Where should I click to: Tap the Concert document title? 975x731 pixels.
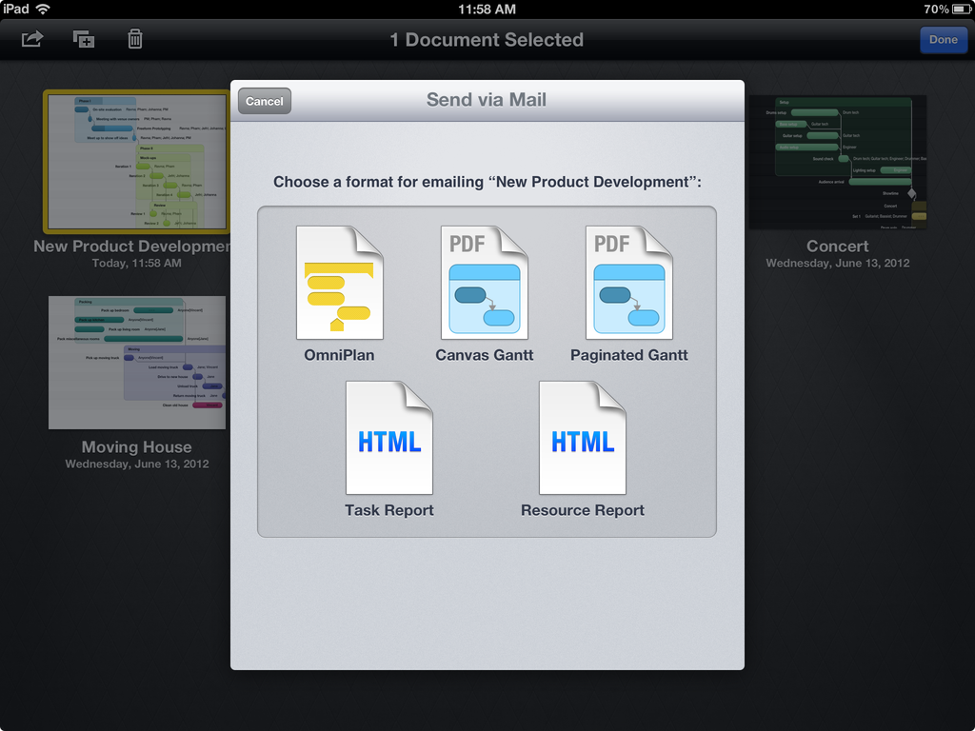pos(838,247)
